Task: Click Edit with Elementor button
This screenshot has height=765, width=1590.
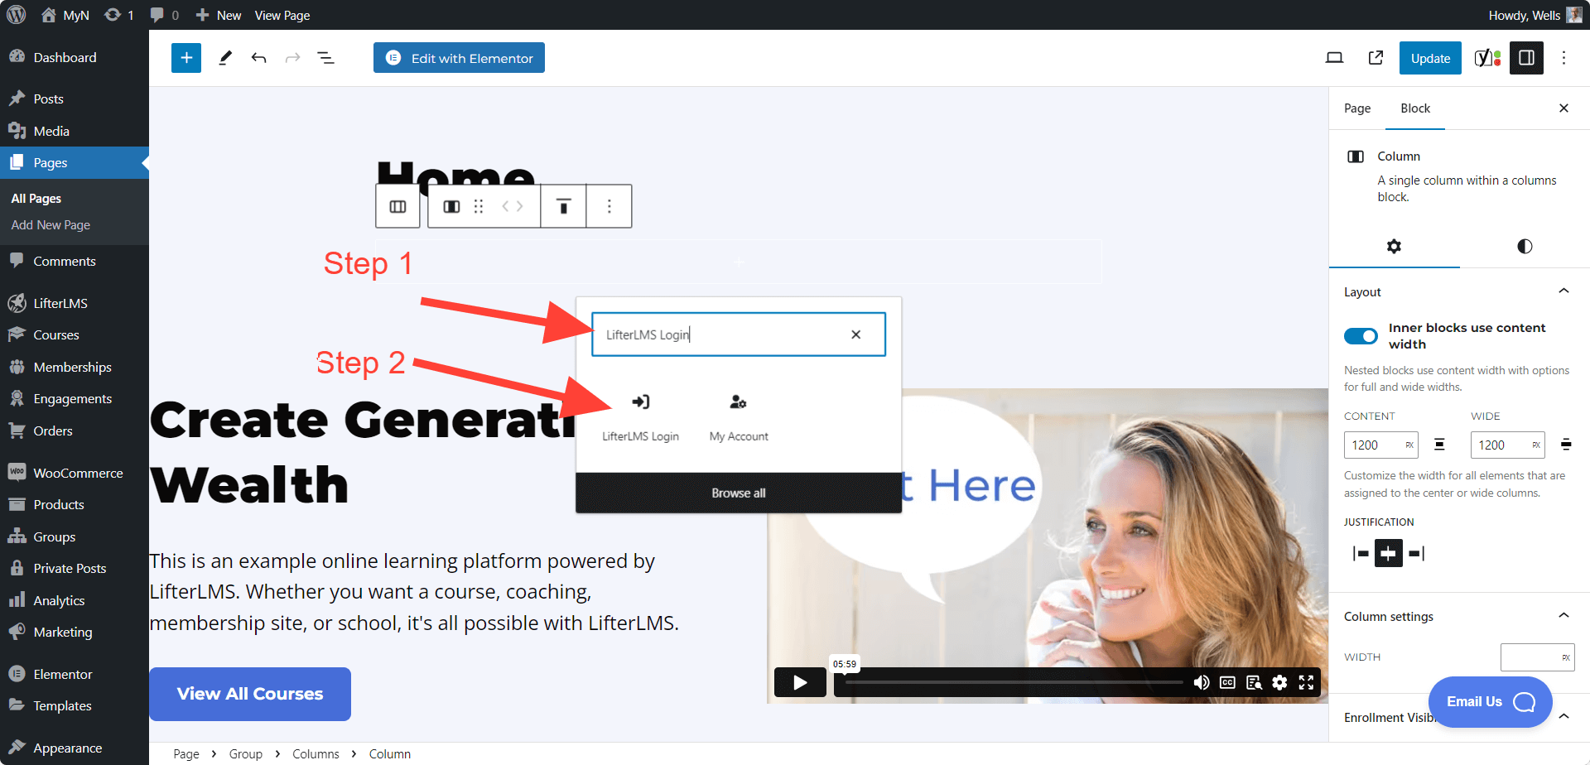Action: tap(459, 58)
